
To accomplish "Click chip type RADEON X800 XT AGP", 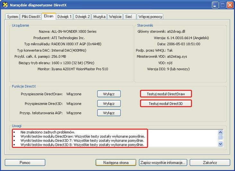I will 76,44.
